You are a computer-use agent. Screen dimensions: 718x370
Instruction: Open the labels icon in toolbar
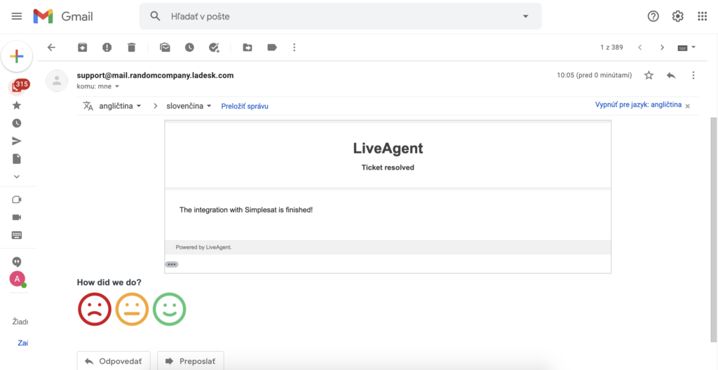pos(272,48)
